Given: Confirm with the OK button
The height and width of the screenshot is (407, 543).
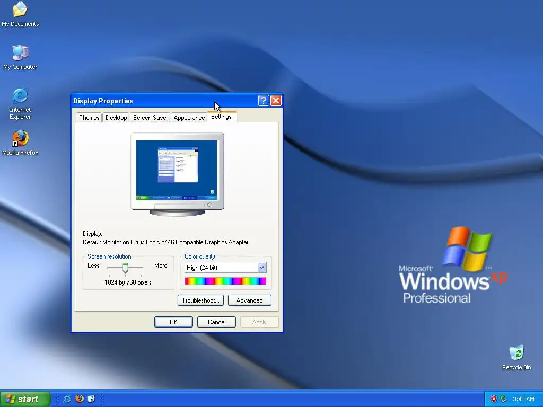Looking at the screenshot, I should pos(173,322).
